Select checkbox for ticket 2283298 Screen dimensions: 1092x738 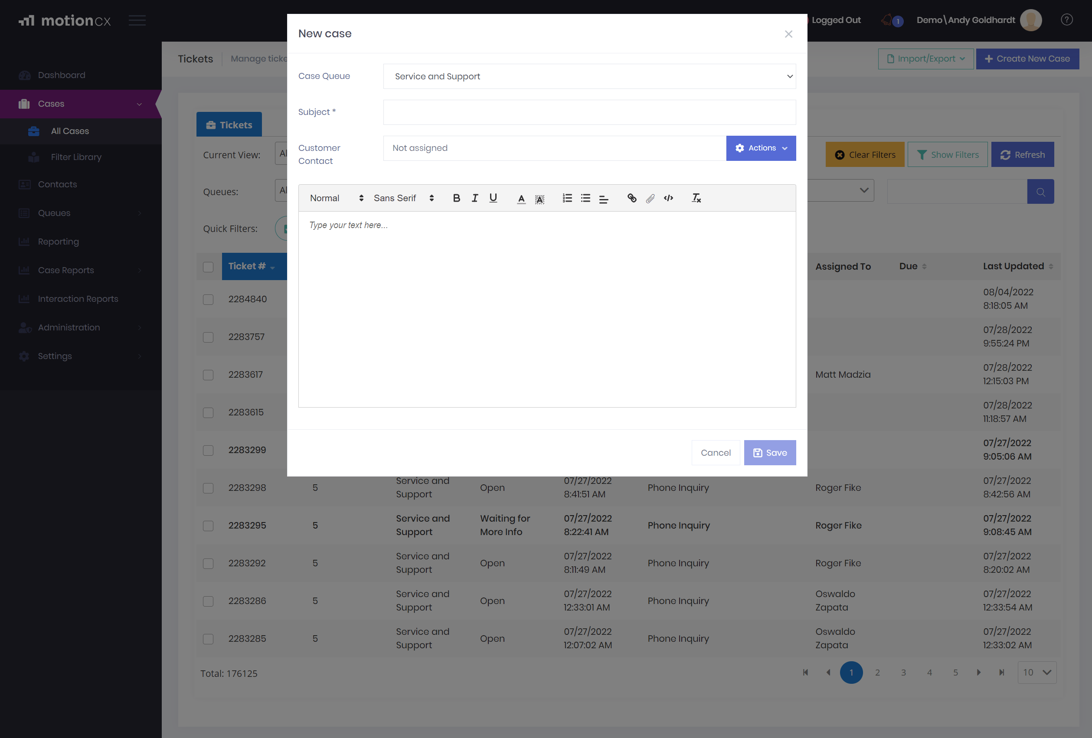(x=208, y=488)
